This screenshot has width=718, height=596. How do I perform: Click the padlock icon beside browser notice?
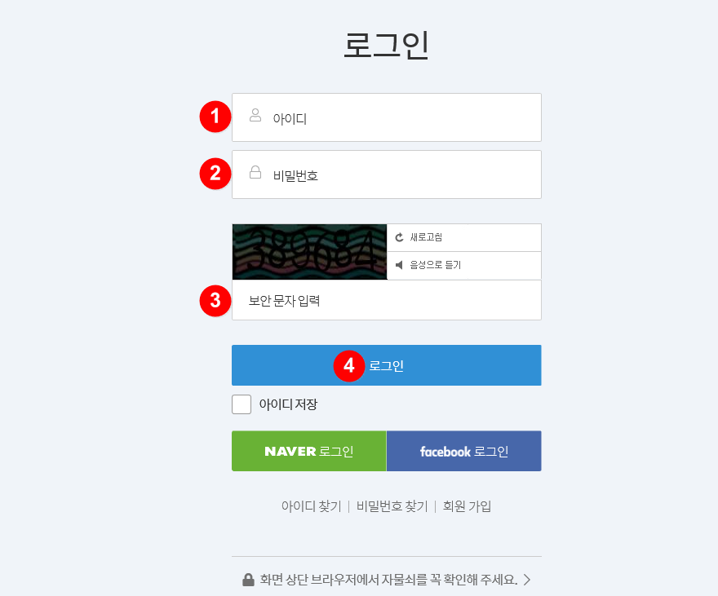(248, 580)
